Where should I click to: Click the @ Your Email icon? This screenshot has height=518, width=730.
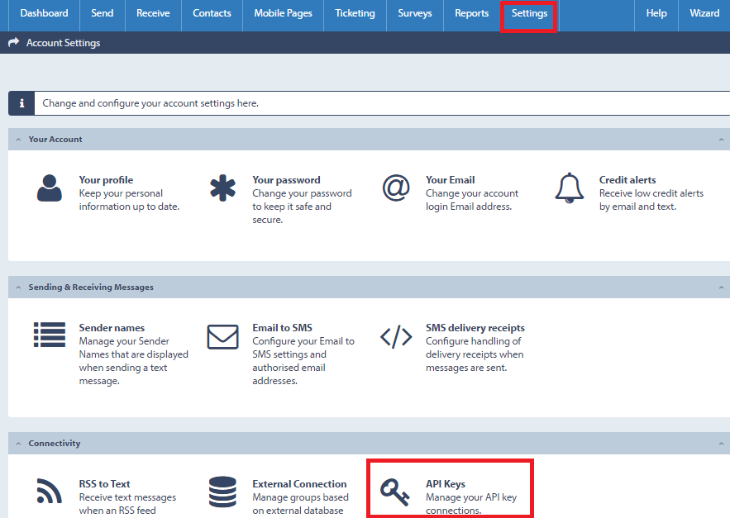396,188
